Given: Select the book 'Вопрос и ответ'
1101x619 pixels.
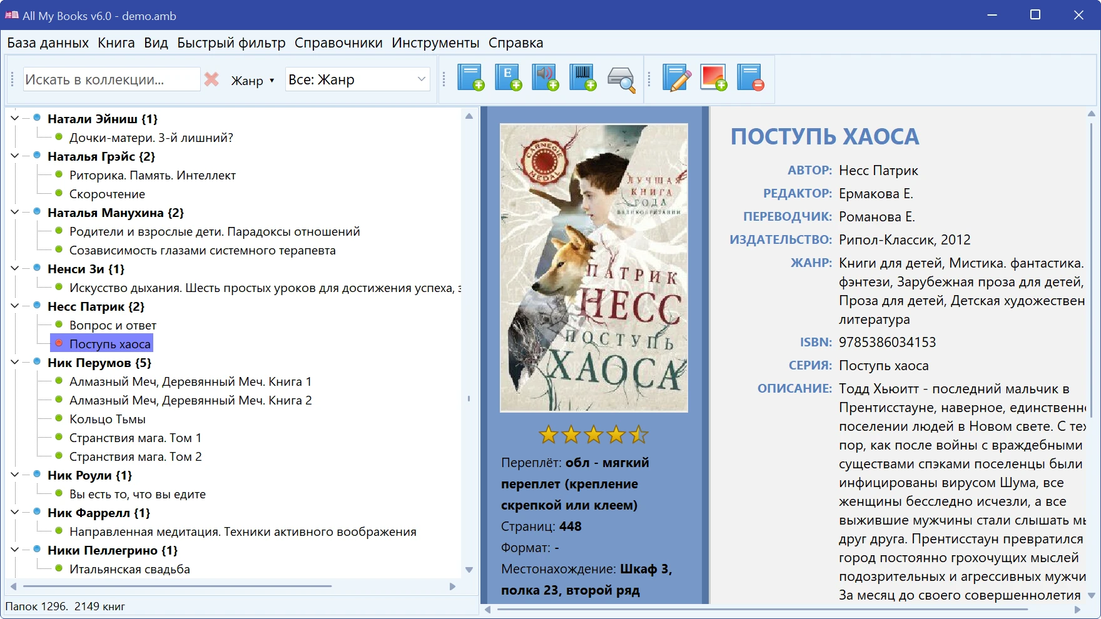Looking at the screenshot, I should (113, 325).
